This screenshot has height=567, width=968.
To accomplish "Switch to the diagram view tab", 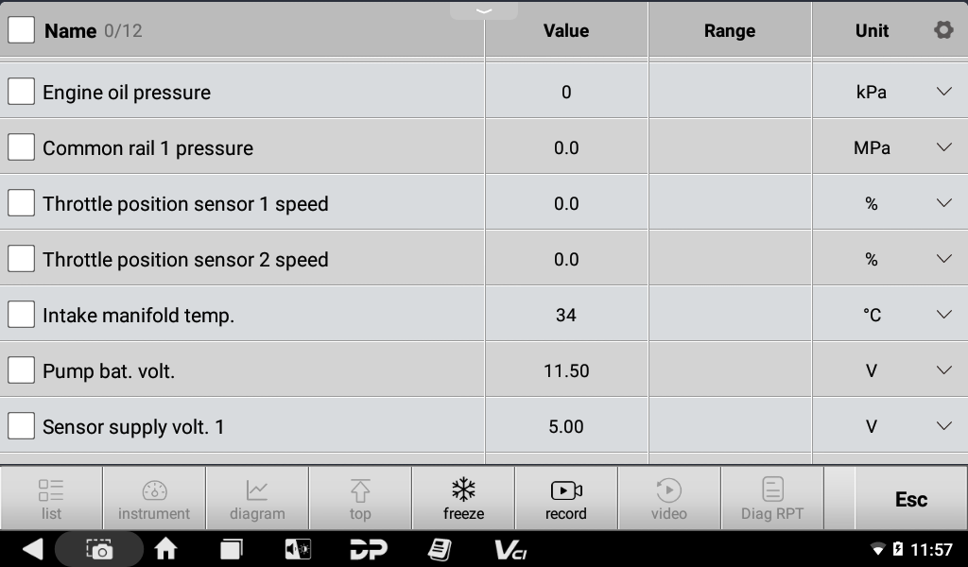I will pyautogui.click(x=257, y=499).
